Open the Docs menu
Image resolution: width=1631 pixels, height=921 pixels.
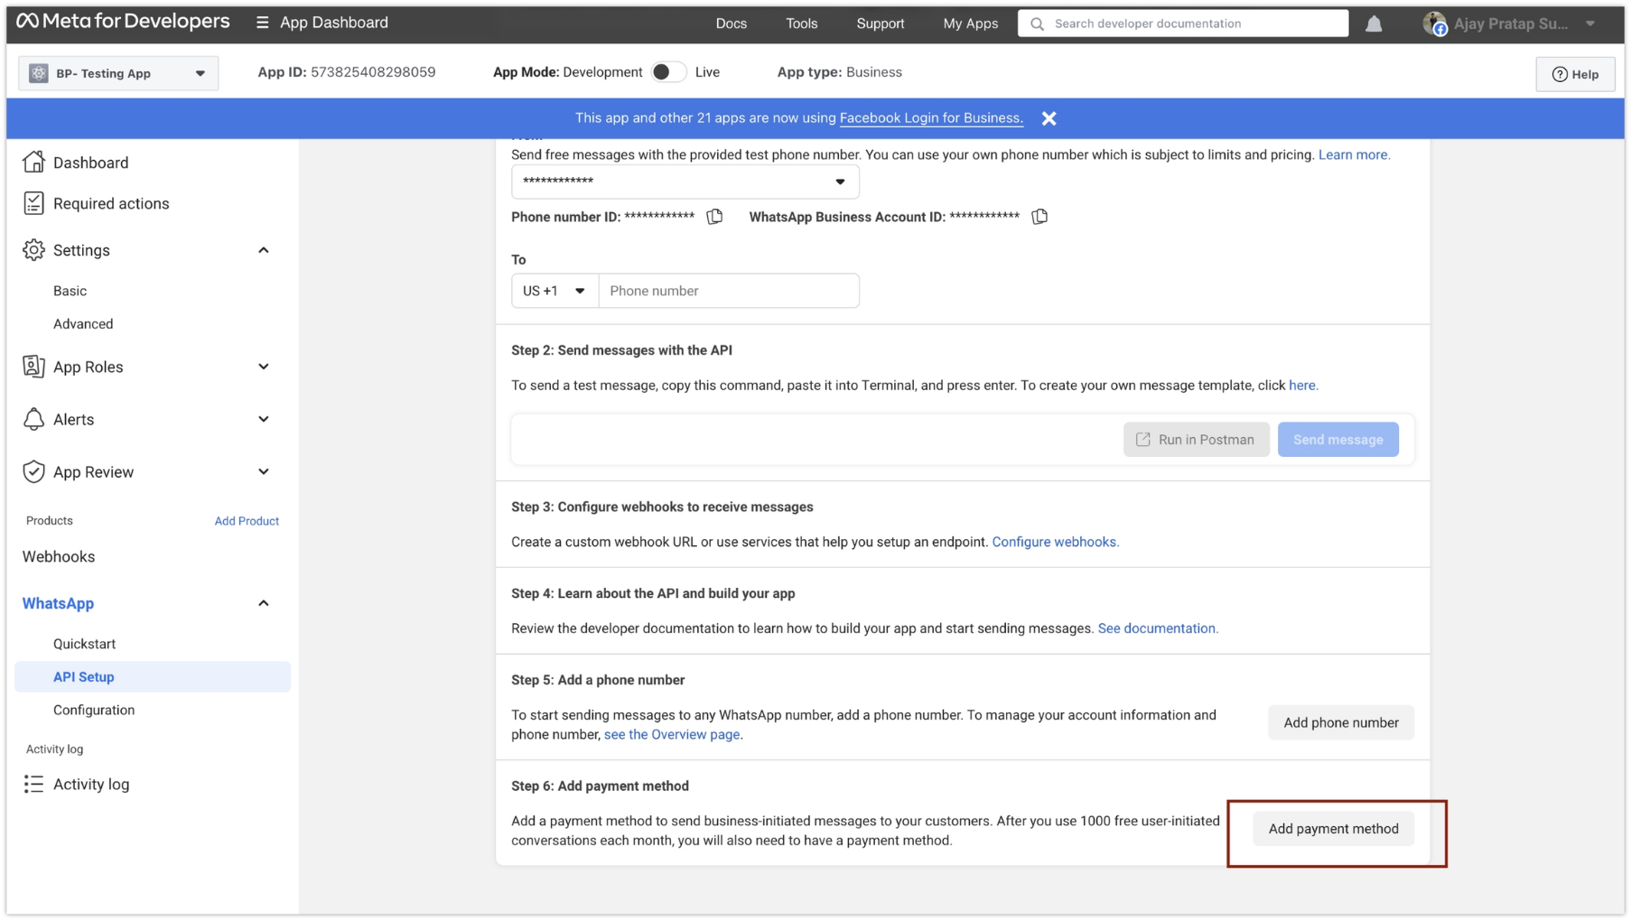731,23
